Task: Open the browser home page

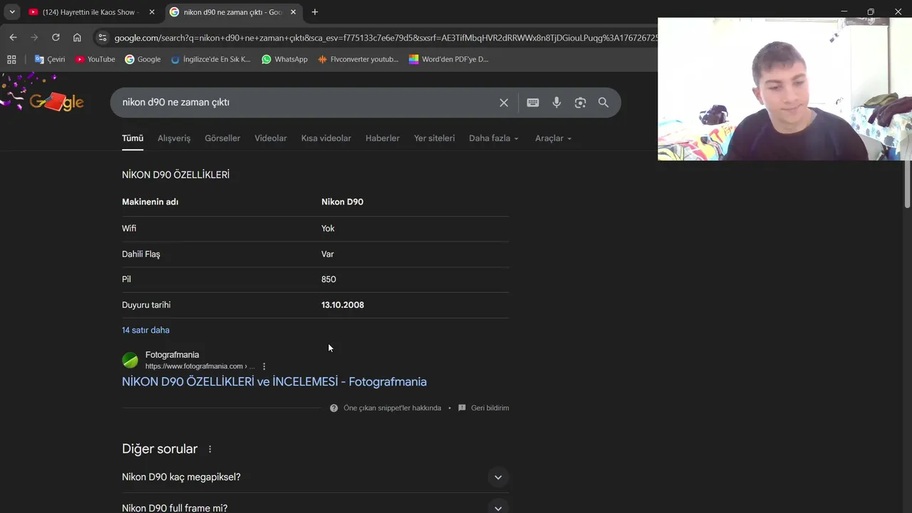Action: coord(77,38)
